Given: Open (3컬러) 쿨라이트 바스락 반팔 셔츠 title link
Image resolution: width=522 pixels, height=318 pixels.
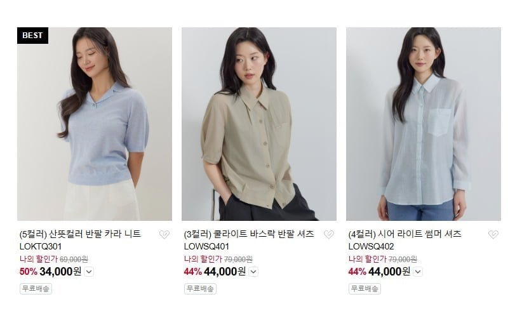Looking at the screenshot, I should [x=249, y=234].
